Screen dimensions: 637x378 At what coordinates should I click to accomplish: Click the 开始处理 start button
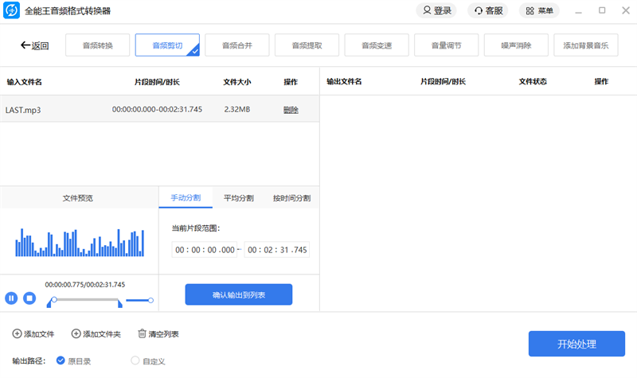[x=576, y=344]
